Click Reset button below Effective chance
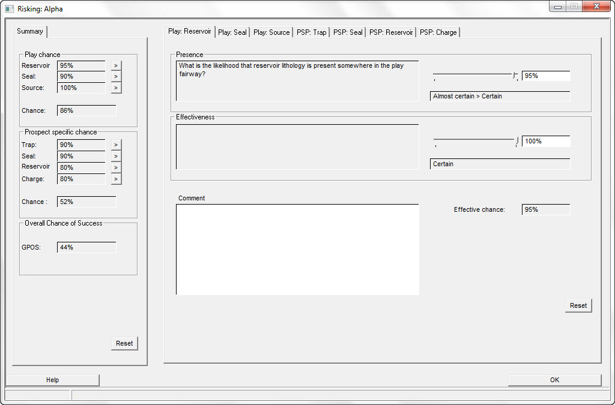 pyautogui.click(x=578, y=305)
